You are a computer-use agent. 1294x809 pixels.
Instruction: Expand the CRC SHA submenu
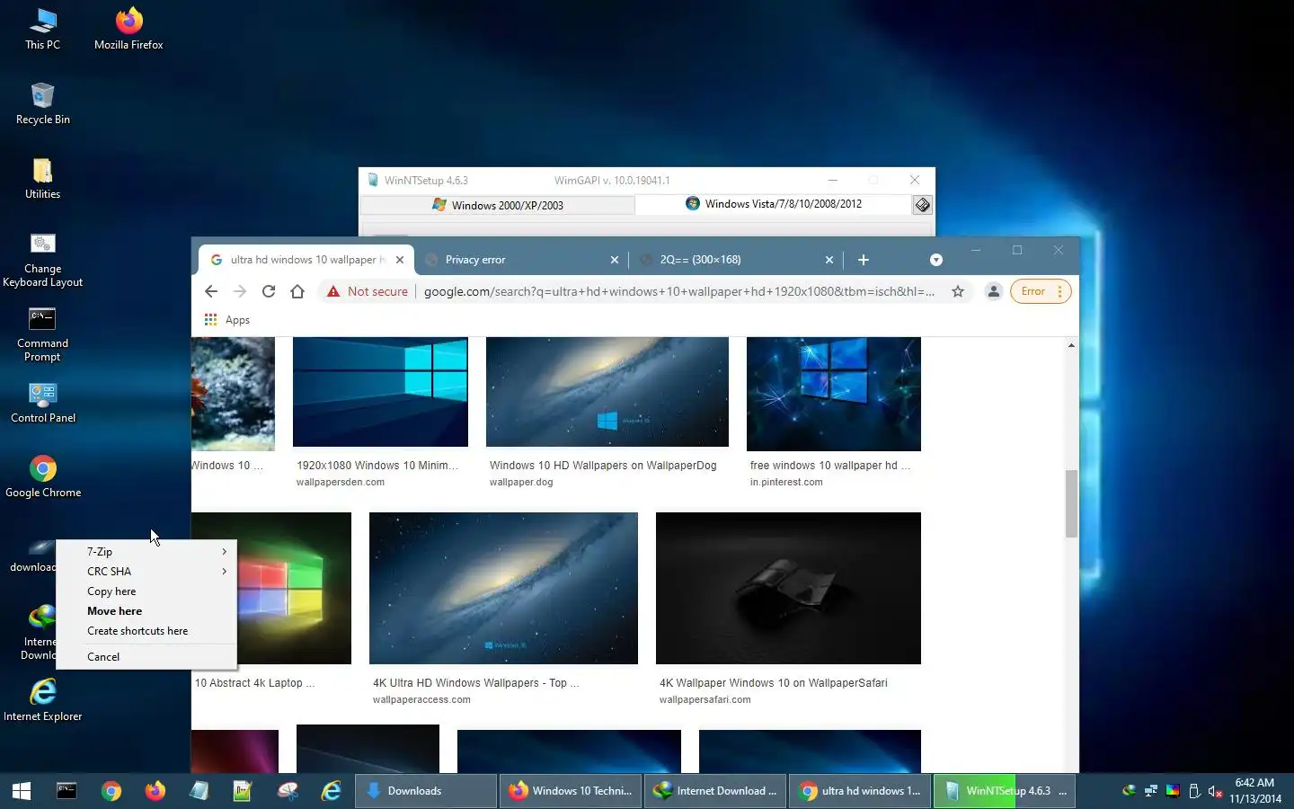pos(146,572)
